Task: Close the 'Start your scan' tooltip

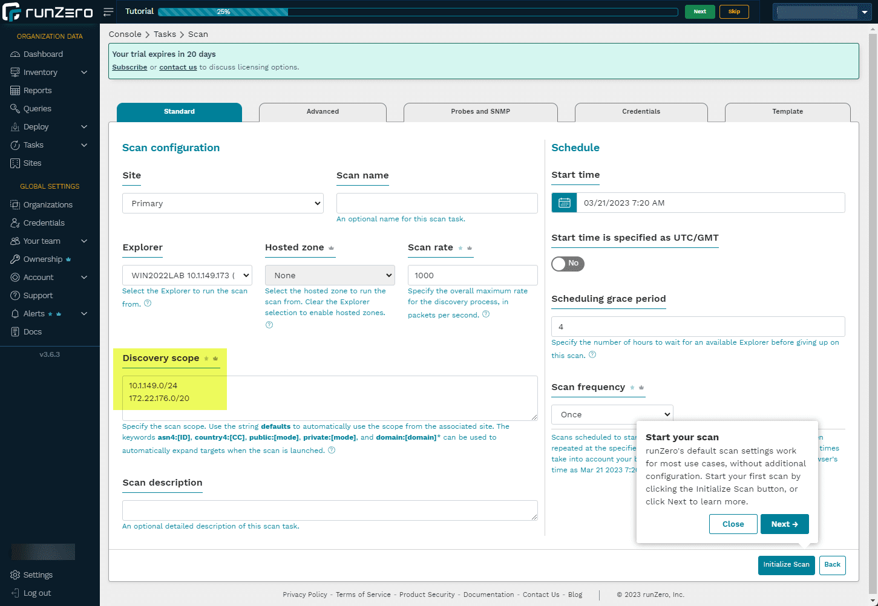Action: [733, 524]
